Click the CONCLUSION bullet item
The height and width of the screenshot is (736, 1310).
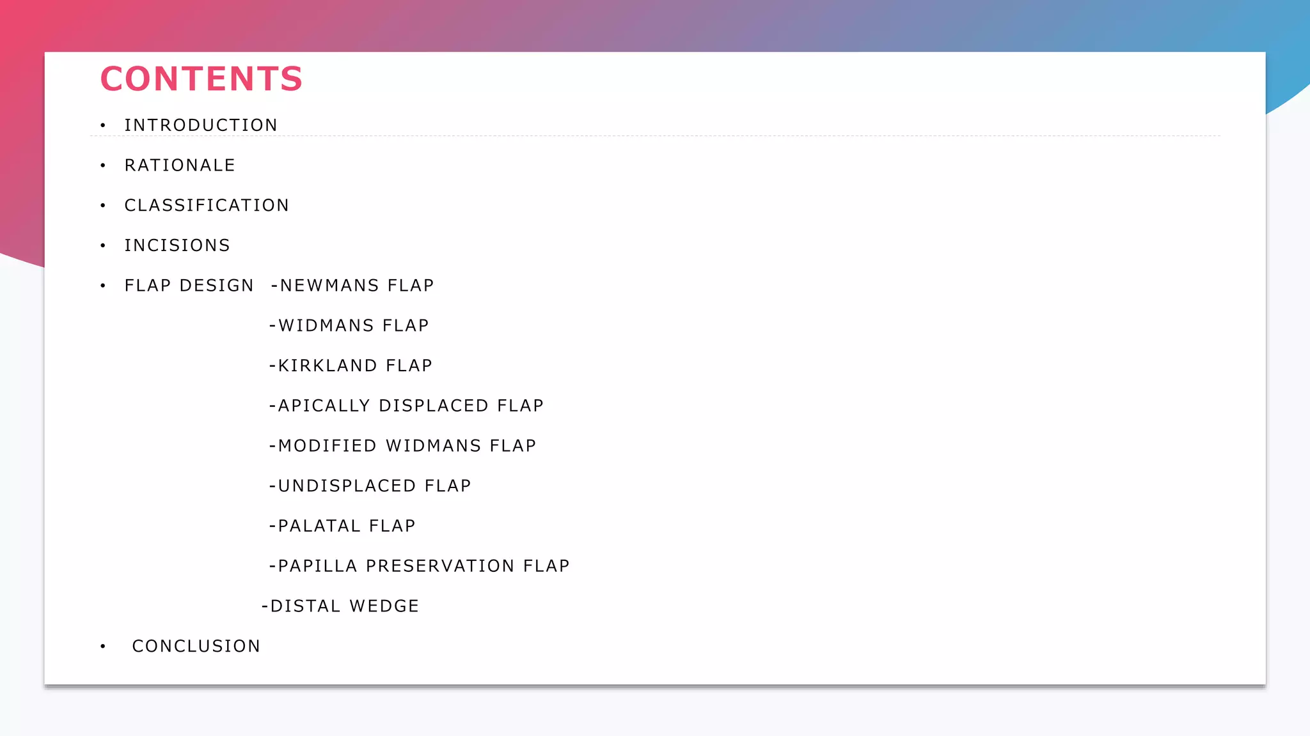pos(196,647)
